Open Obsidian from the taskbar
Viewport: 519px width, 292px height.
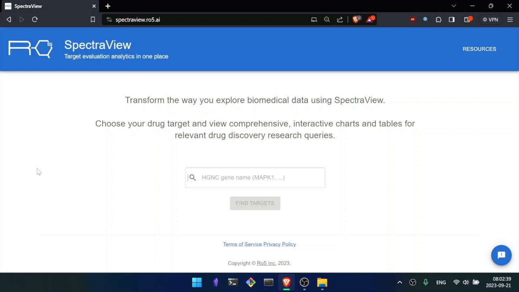coord(215,282)
